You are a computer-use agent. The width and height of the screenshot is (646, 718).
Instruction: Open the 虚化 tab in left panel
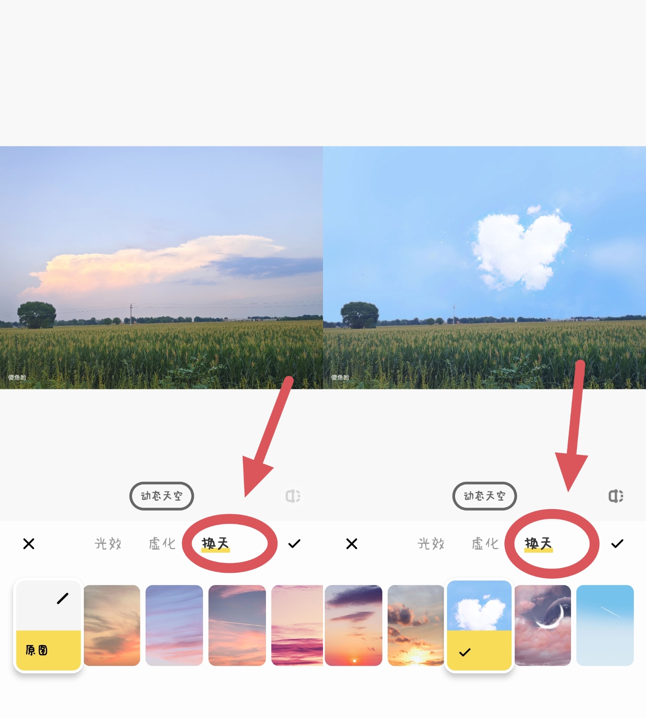pos(162,544)
